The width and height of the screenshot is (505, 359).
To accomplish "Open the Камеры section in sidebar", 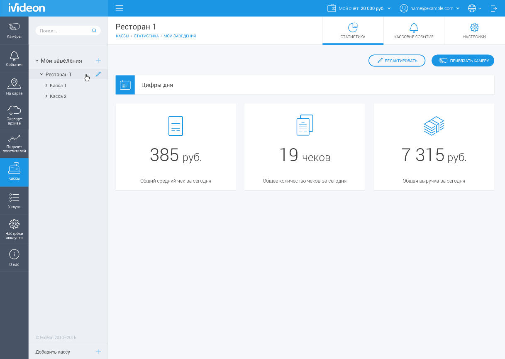I will (x=14, y=31).
